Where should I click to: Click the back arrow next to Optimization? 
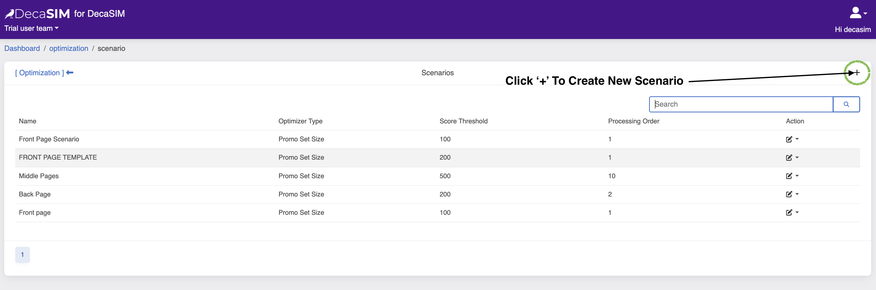pos(70,73)
